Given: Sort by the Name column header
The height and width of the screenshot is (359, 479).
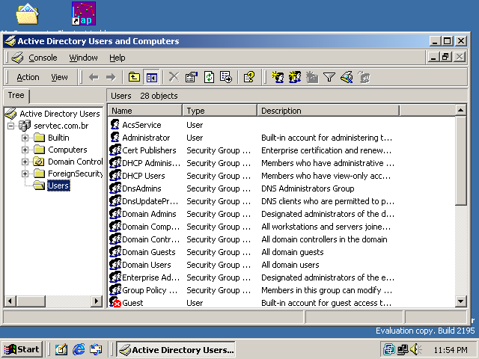Looking at the screenshot, I should (145, 111).
